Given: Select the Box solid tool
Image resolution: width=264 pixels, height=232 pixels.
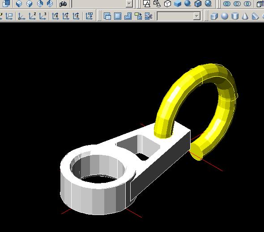Looking at the screenshot, I should click(214, 16).
